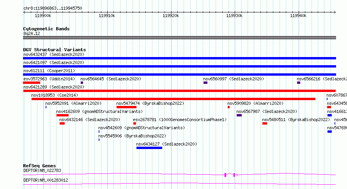Click the right arrowhead of the coordinate ruler

coord(335,12)
